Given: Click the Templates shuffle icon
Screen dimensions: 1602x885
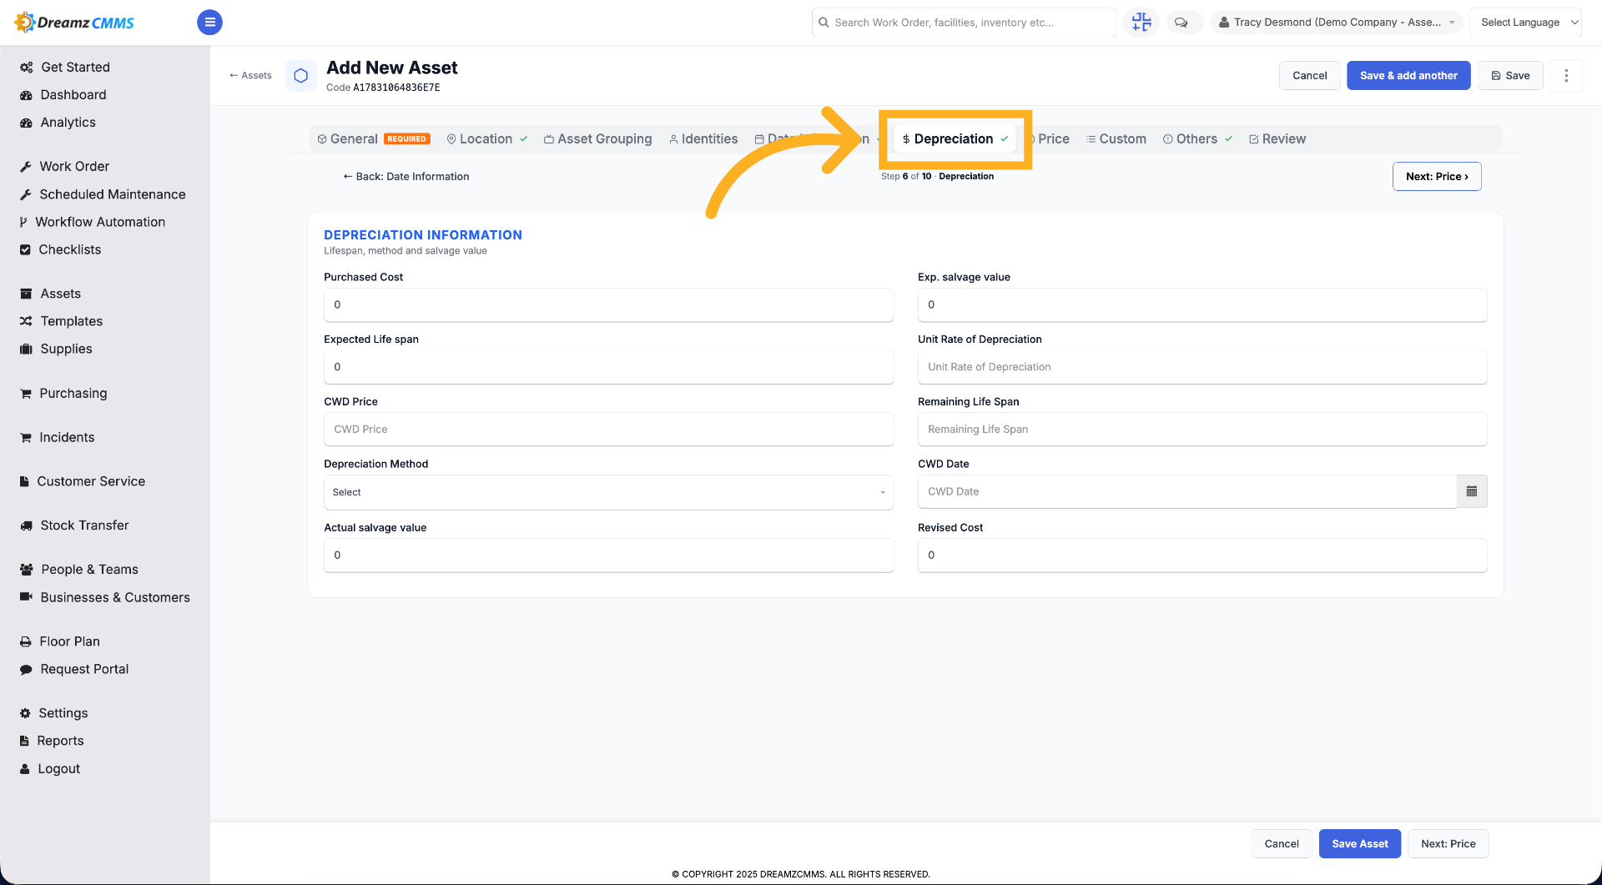Looking at the screenshot, I should click(x=26, y=321).
